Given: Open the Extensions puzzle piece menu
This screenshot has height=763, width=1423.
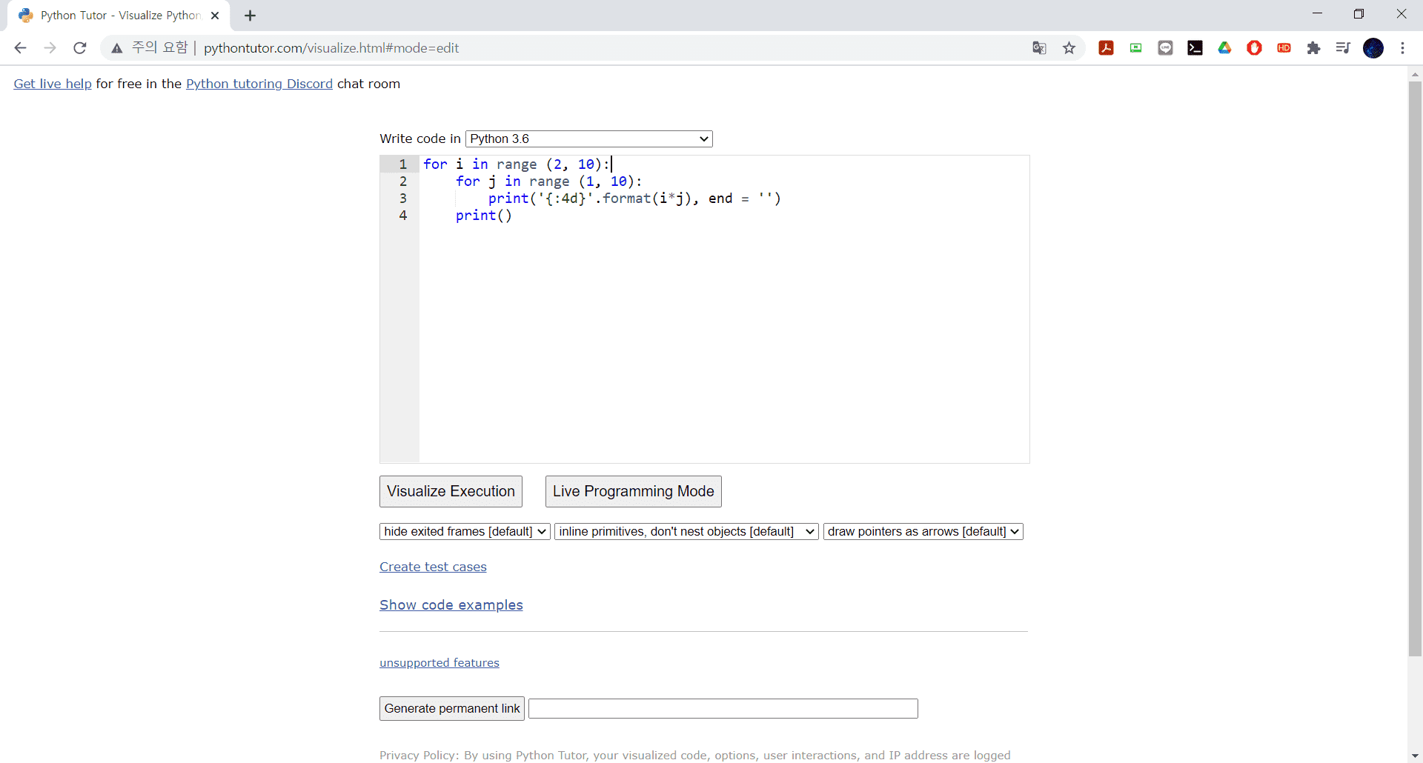Looking at the screenshot, I should [x=1313, y=48].
